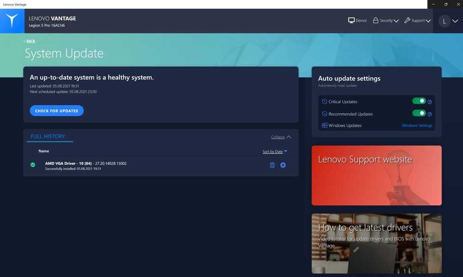Click the green success checkmark icon
This screenshot has width=463, height=277.
click(x=33, y=165)
